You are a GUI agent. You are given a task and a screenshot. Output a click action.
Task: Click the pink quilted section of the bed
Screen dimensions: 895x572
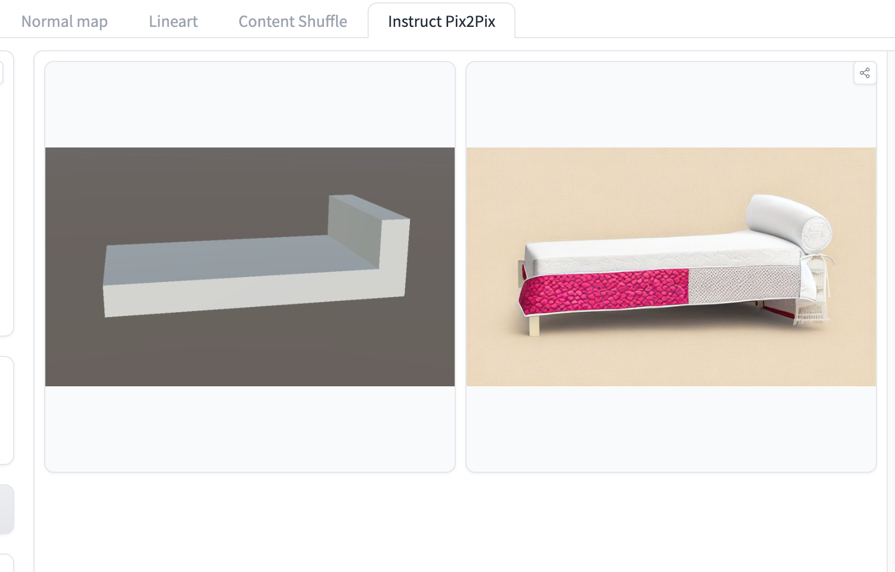(603, 290)
